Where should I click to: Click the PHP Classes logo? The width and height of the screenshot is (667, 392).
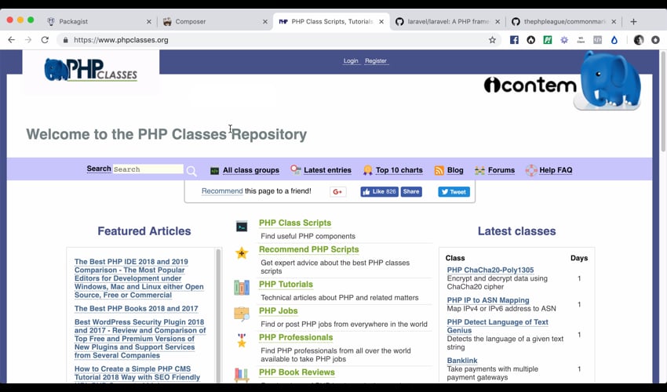pyautogui.click(x=91, y=71)
